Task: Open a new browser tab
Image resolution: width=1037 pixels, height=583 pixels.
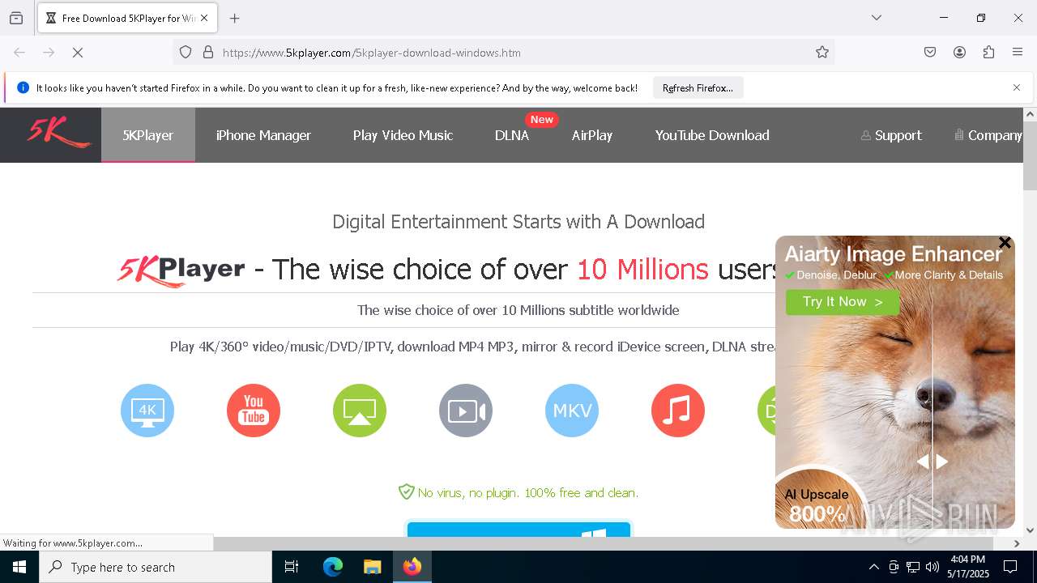Action: (x=235, y=18)
